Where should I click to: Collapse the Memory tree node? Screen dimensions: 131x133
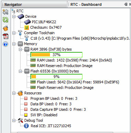pyautogui.click(x=14, y=44)
